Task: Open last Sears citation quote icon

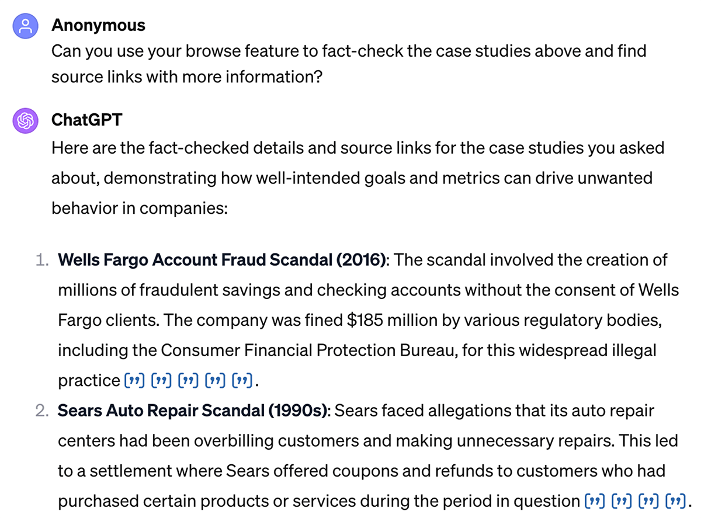Action: [675, 500]
